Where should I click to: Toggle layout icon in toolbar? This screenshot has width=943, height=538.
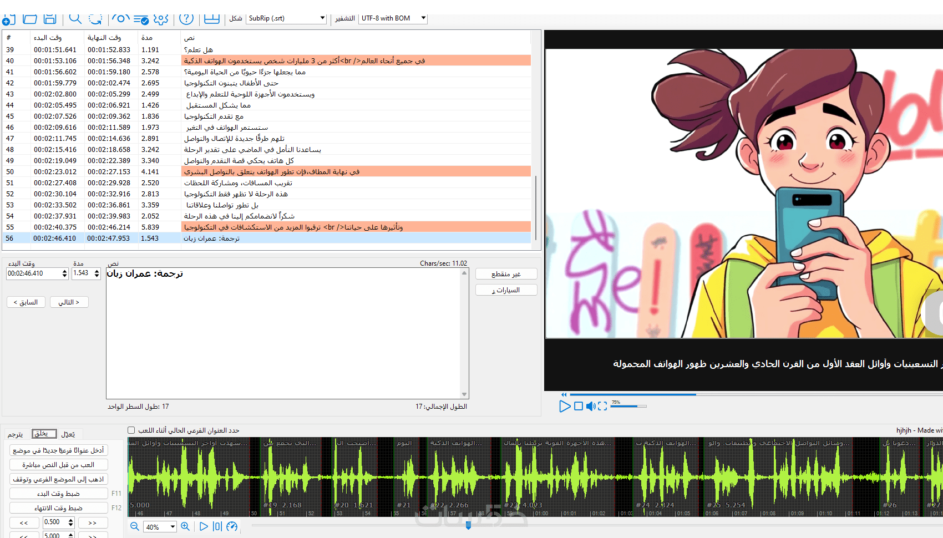point(212,19)
